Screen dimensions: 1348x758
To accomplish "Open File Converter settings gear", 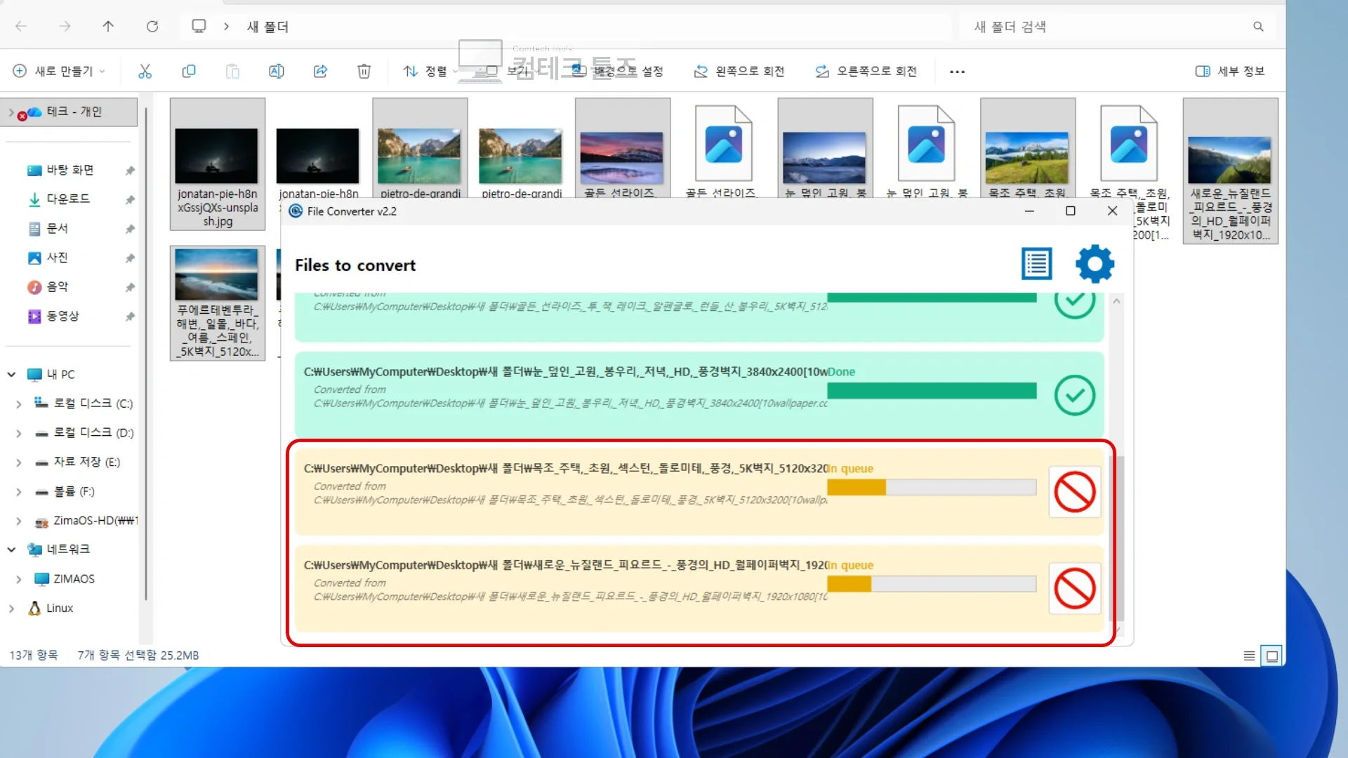I will point(1095,264).
